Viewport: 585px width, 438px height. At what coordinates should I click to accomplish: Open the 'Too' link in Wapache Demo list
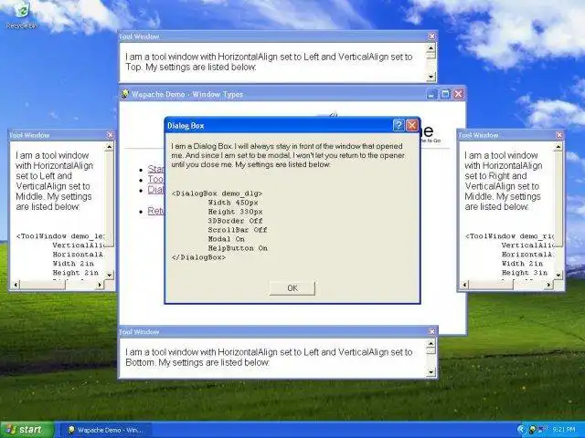[156, 179]
